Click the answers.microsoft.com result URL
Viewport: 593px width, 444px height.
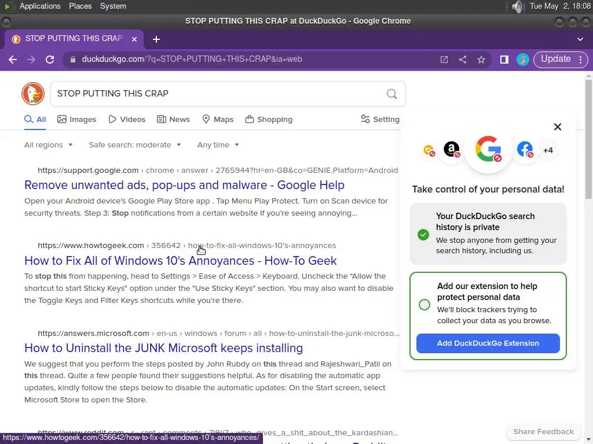(x=218, y=334)
